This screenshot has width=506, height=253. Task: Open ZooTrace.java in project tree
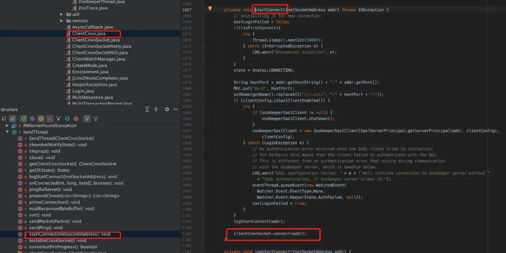point(94,8)
